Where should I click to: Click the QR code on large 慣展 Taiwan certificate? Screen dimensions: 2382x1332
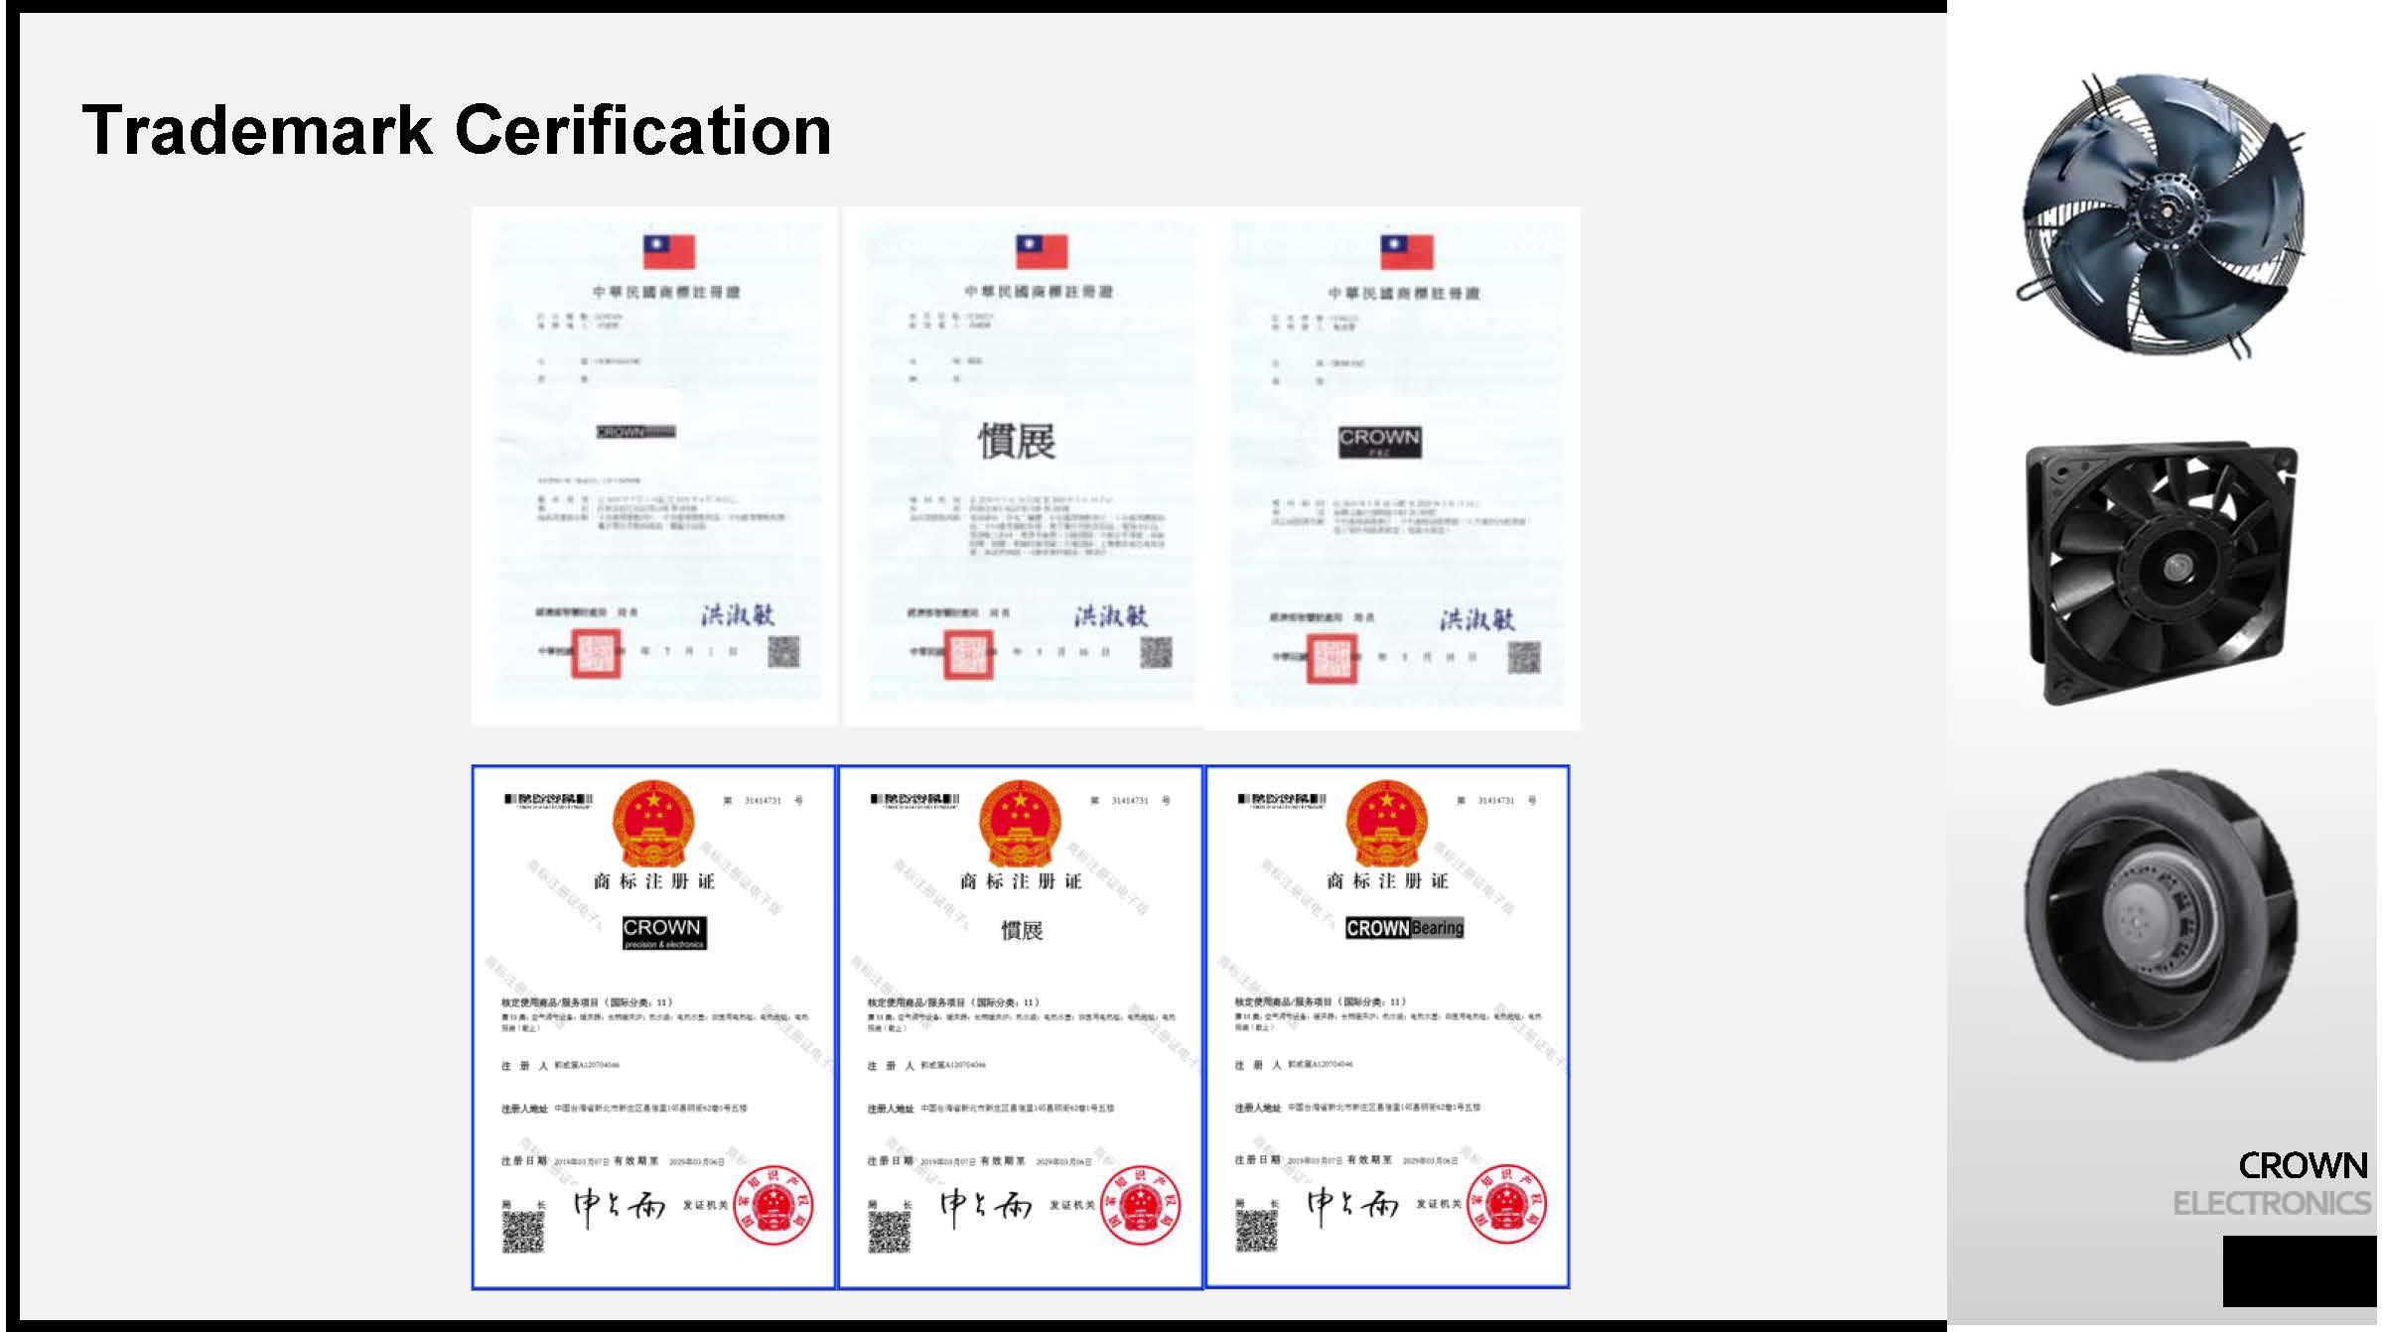[x=1156, y=652]
